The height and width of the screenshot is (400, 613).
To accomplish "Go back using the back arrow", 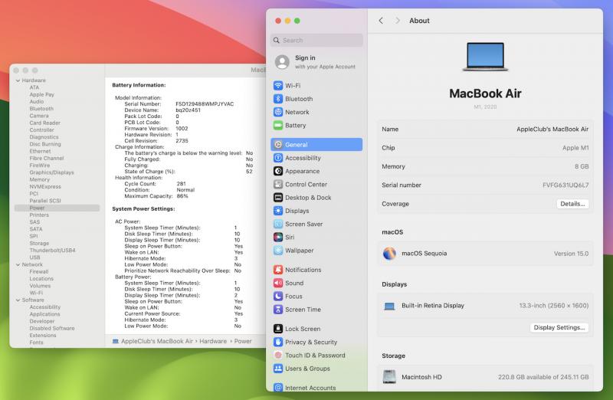I will pyautogui.click(x=381, y=21).
